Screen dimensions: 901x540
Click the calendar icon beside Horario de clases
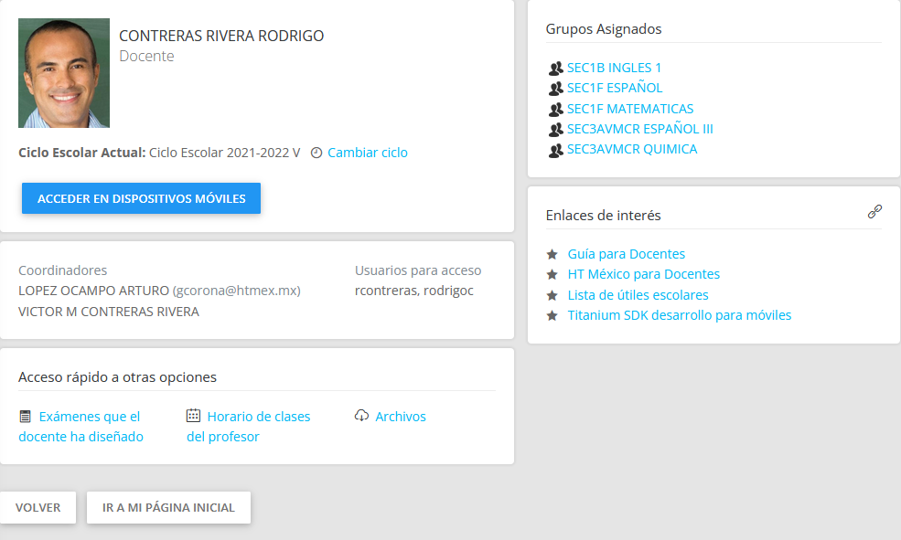(193, 416)
